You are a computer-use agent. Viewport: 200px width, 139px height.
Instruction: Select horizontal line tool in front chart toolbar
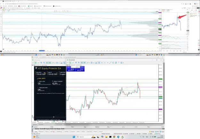(x=108, y=62)
